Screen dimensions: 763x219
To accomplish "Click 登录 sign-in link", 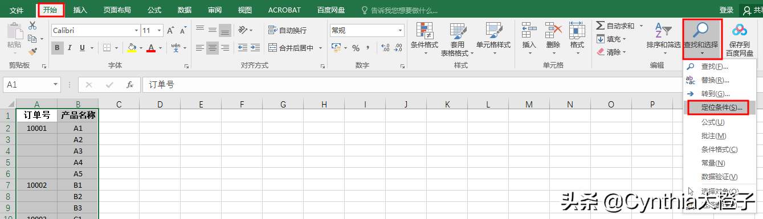I will tap(726, 10).
